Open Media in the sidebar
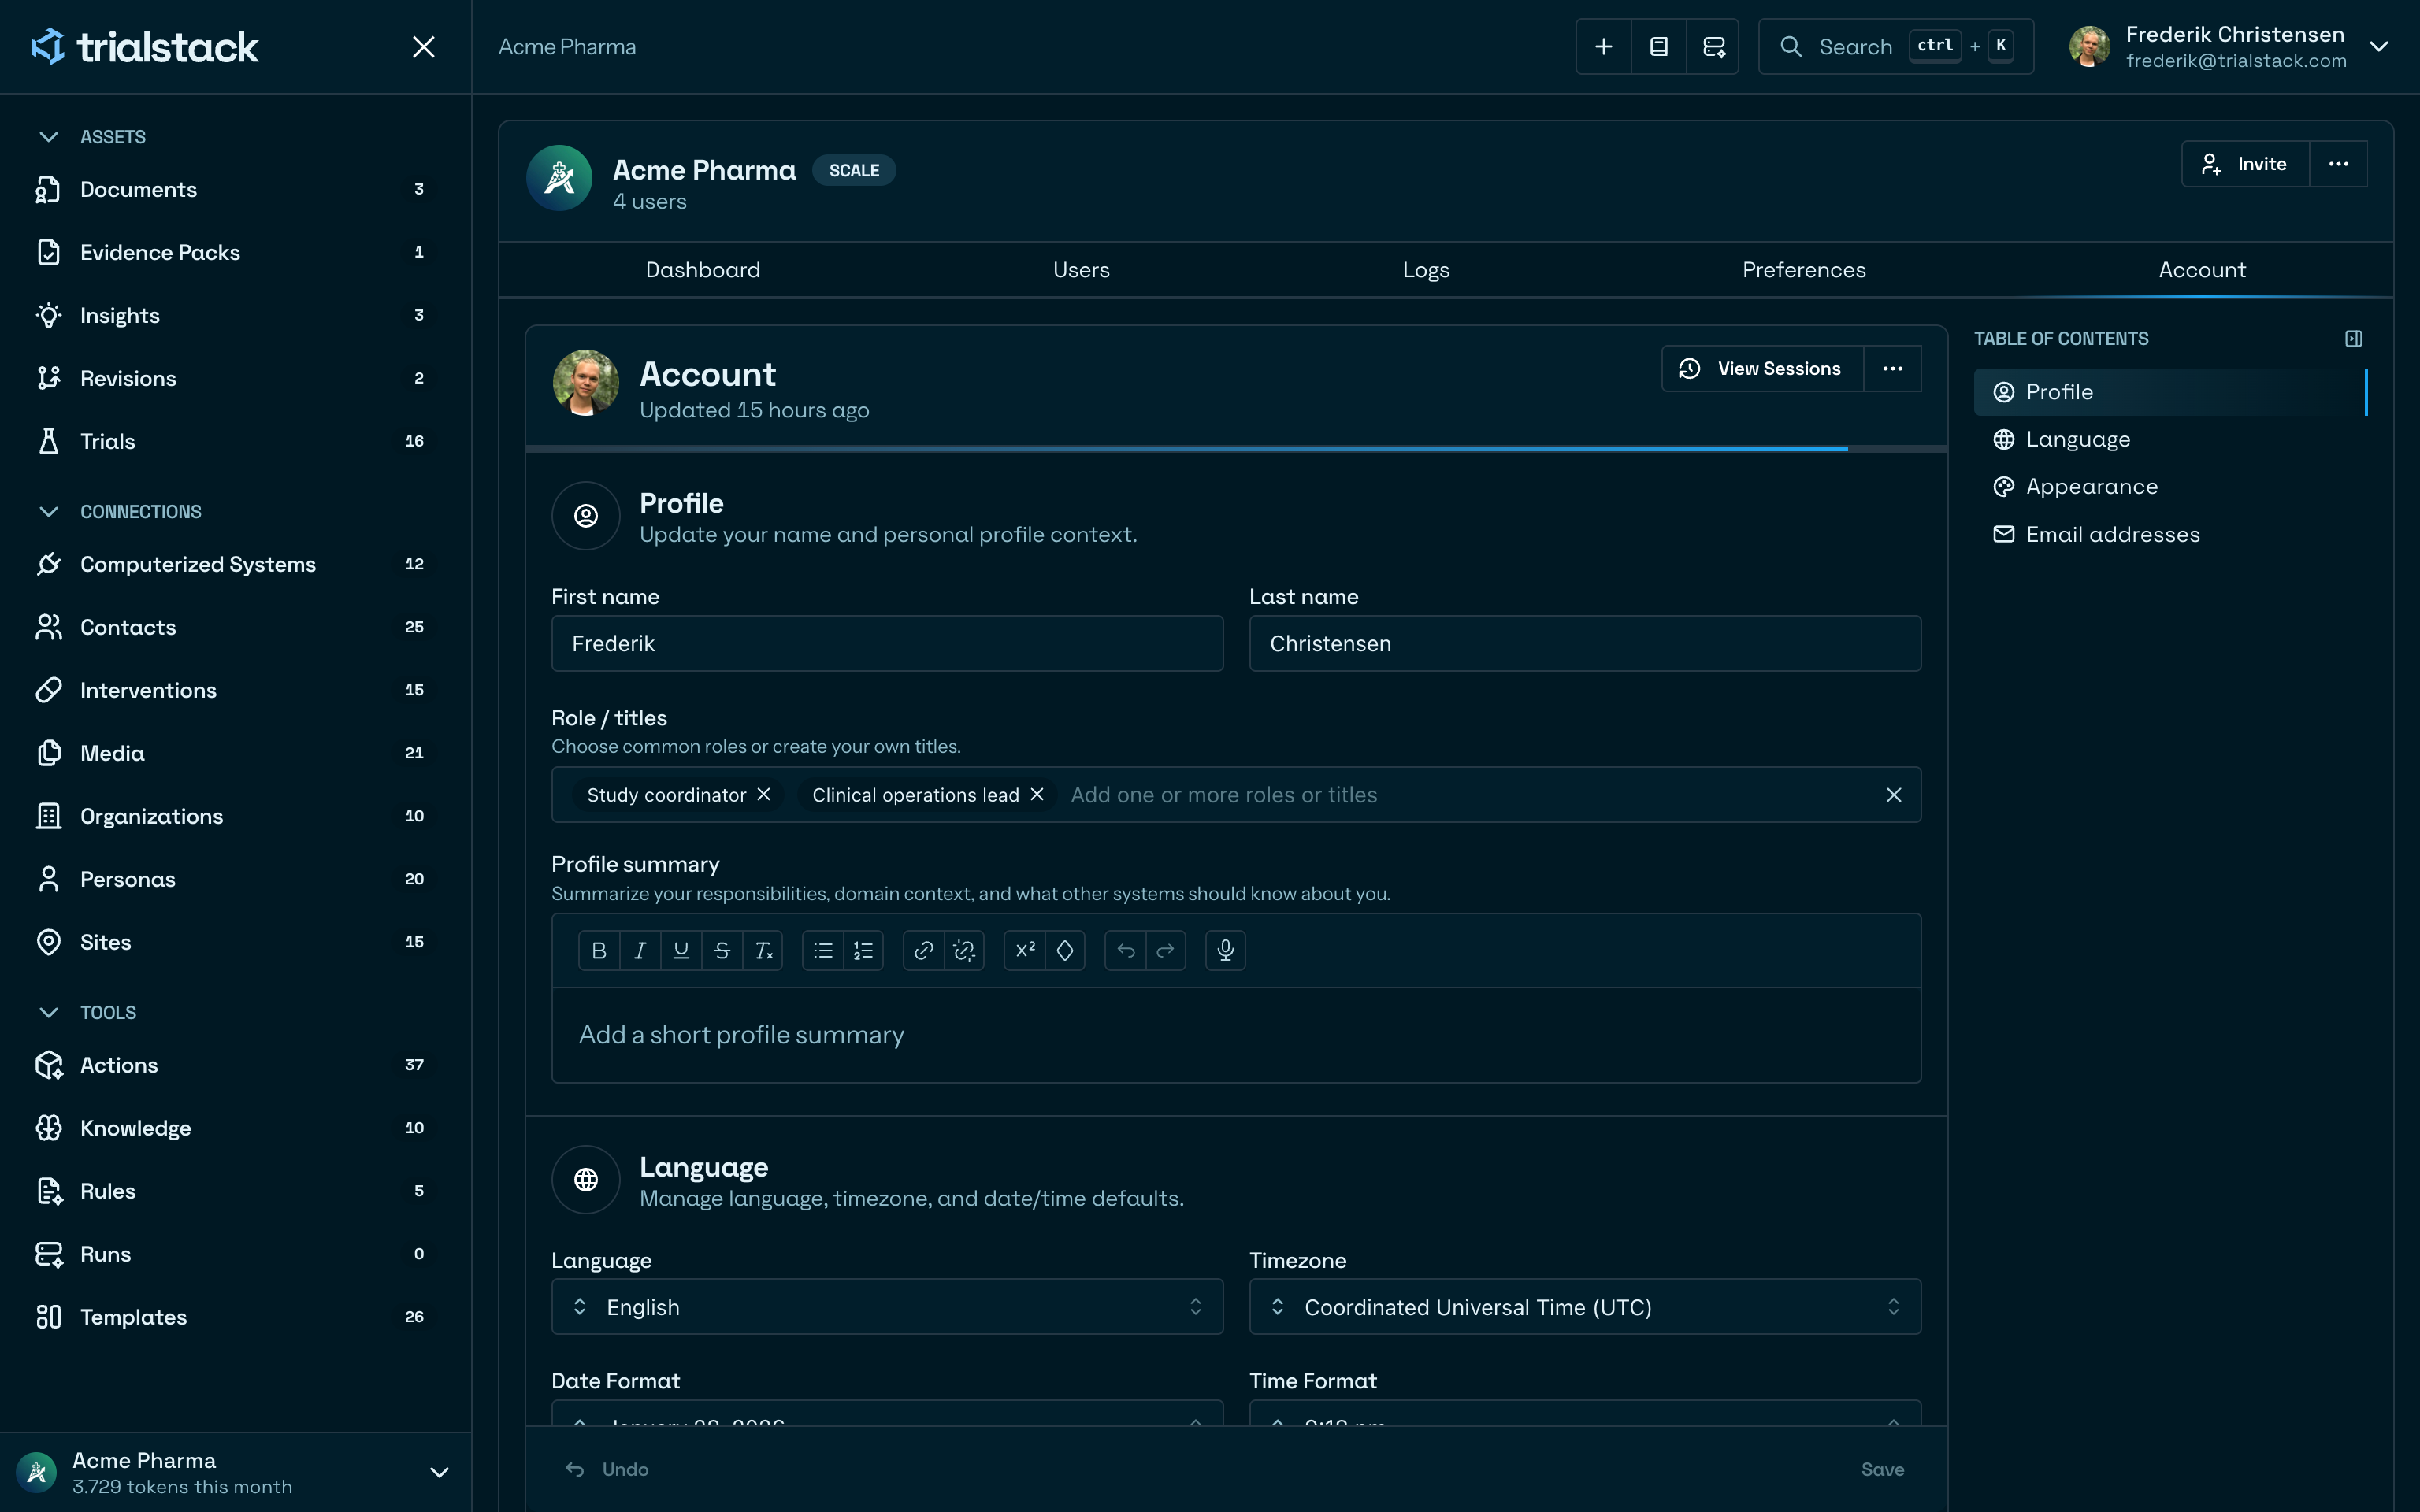This screenshot has height=1512, width=2420. point(236,753)
